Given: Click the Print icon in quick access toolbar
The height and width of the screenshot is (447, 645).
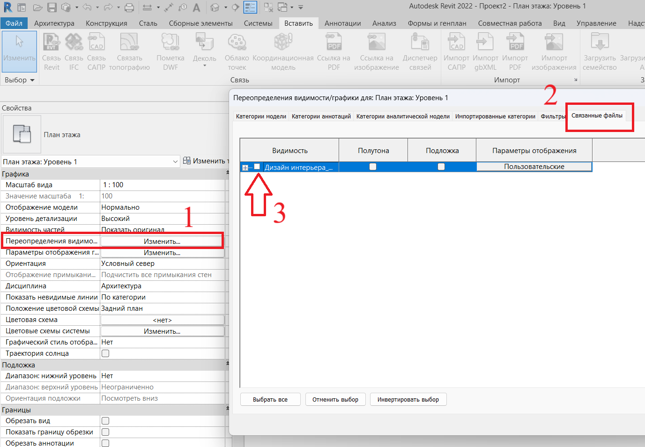Looking at the screenshot, I should pyautogui.click(x=130, y=7).
